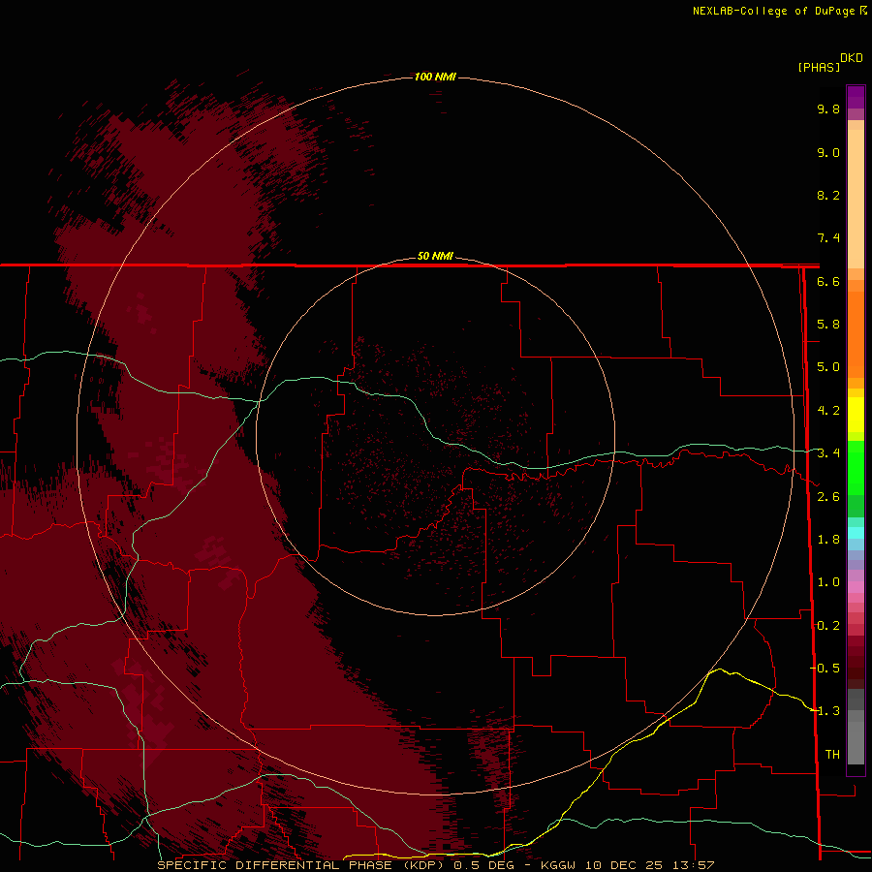Click the yellow segment of the color scale
The width and height of the screenshot is (872, 872).
tap(856, 415)
